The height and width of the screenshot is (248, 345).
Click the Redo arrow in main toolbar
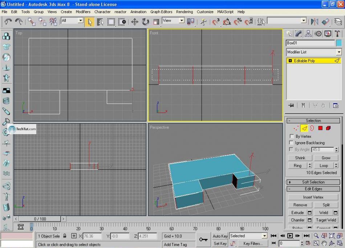coord(19,21)
